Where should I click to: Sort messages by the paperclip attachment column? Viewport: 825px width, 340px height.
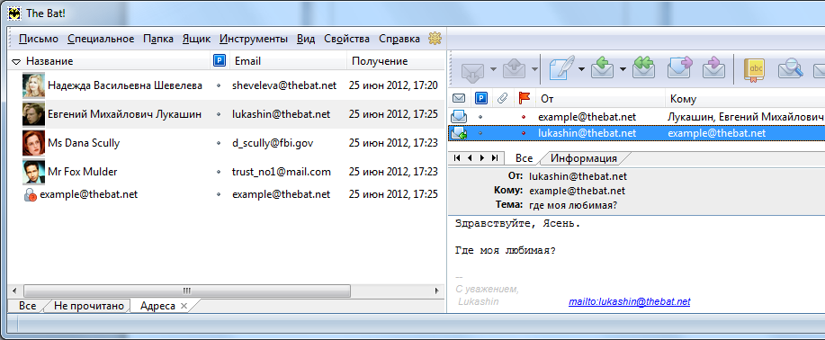503,98
